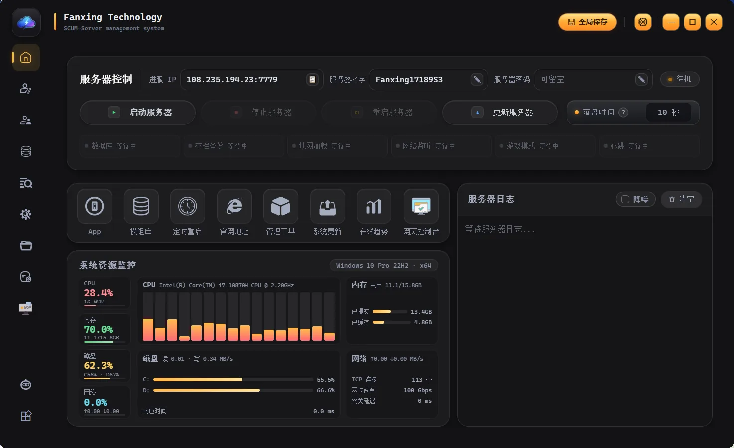Click the 服务器密码 input field
The height and width of the screenshot is (448, 734).
pyautogui.click(x=593, y=79)
